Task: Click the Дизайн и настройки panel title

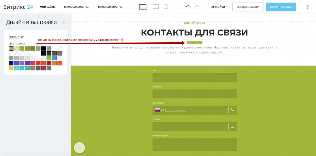Action: (x=32, y=22)
